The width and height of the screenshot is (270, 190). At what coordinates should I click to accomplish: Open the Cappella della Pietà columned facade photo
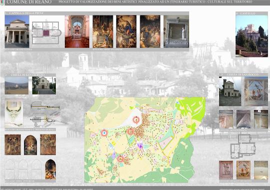click(17, 31)
